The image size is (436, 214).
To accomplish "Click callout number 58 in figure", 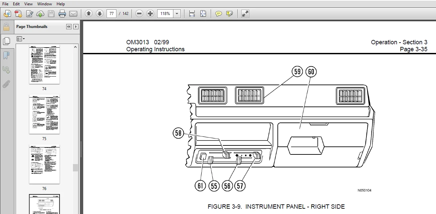I will 178,133.
